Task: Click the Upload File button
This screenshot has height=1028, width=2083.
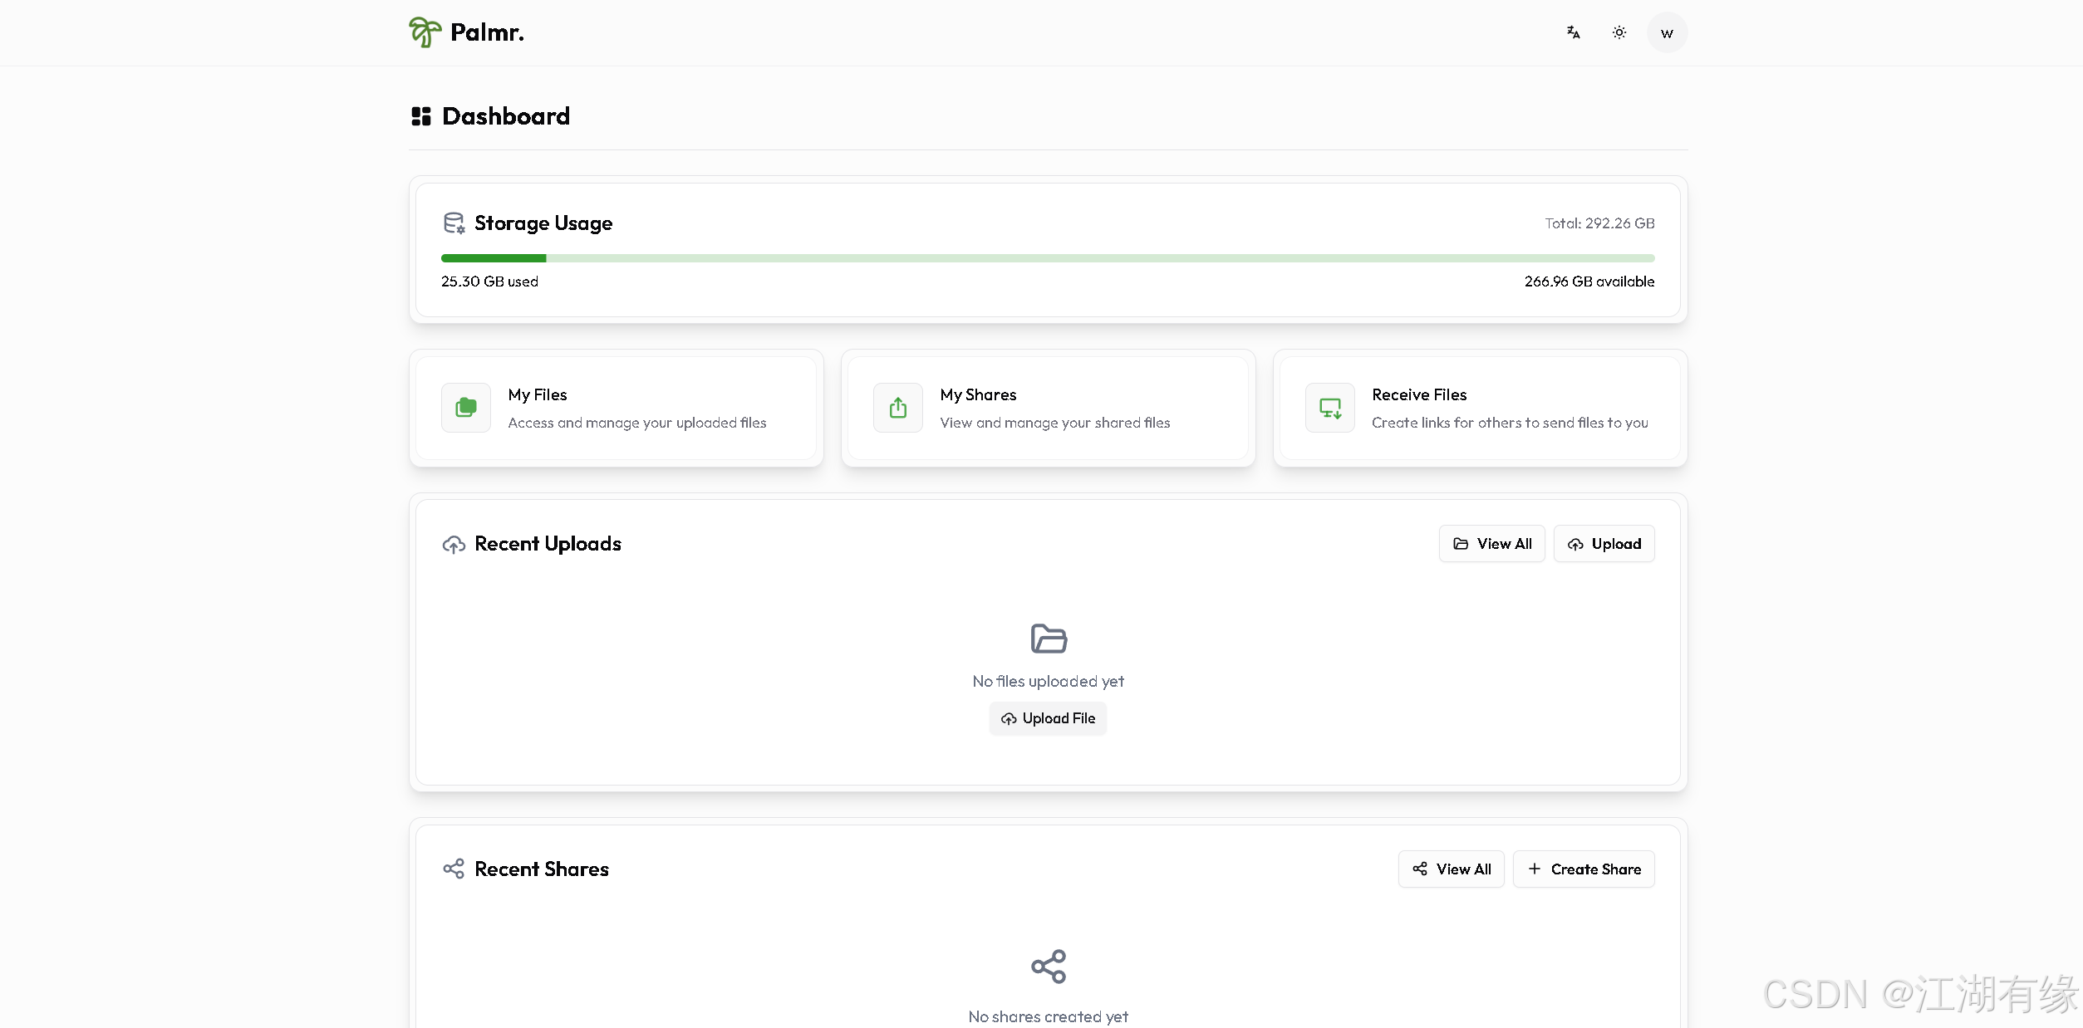Action: (1047, 718)
